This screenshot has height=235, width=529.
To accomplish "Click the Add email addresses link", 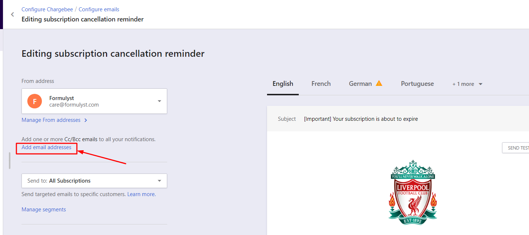I will click(46, 147).
